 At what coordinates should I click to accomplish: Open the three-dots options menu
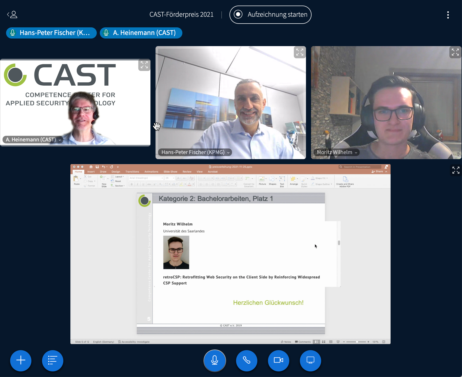pos(448,15)
